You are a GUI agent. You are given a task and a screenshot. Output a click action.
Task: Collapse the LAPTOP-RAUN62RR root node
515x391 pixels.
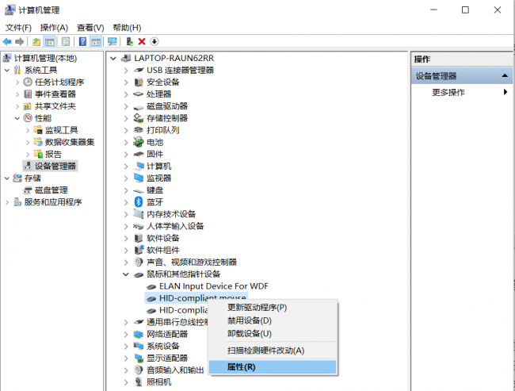(113, 58)
